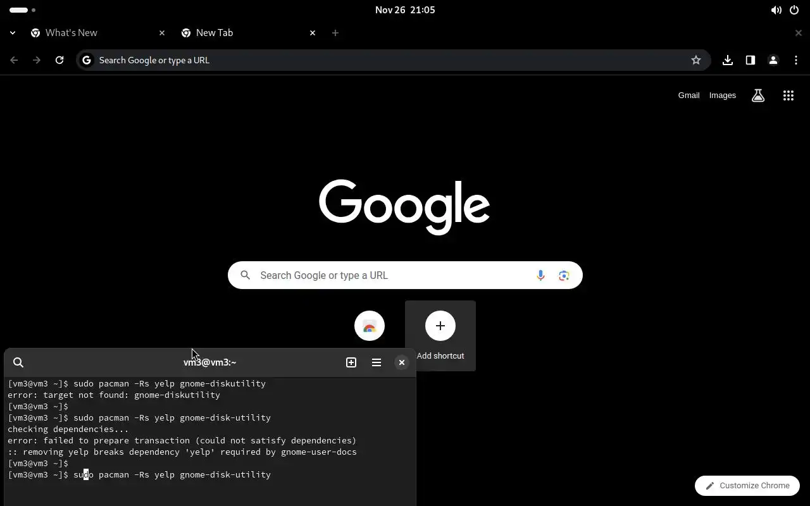This screenshot has width=810, height=506.
Task: Click the 'checking dependencies...' terminal line
Action: pyautogui.click(x=68, y=429)
